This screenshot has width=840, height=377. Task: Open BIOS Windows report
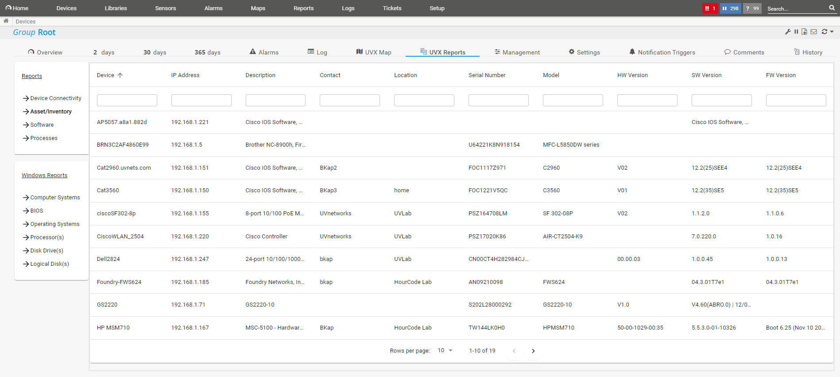[x=33, y=211]
